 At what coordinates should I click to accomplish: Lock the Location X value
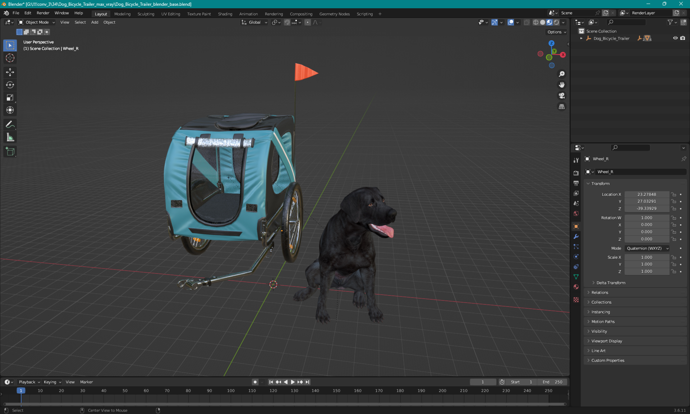[674, 194]
